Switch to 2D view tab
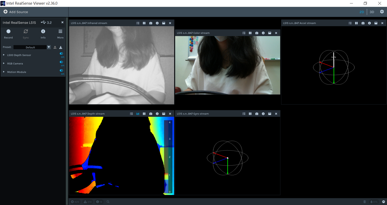 362,12
